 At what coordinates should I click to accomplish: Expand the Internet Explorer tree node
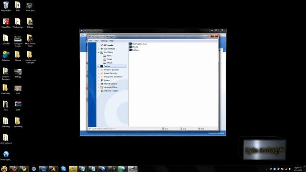[x=99, y=84]
